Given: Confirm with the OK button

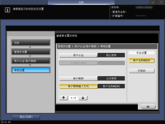Looking at the screenshot, I should tap(148, 107).
